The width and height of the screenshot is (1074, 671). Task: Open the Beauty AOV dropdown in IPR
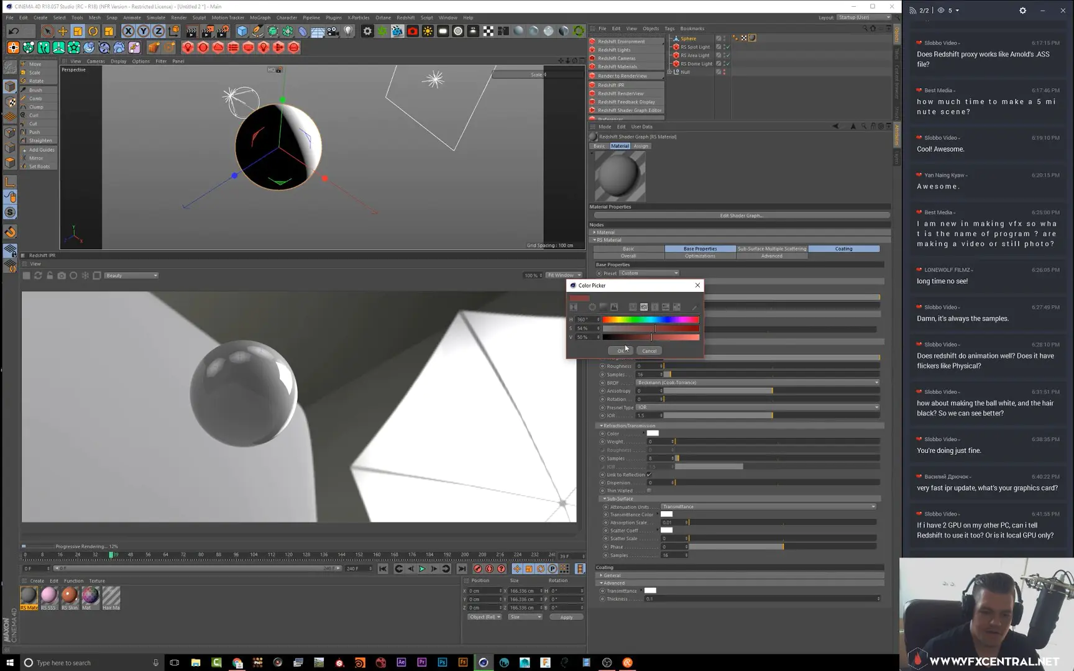coord(132,275)
